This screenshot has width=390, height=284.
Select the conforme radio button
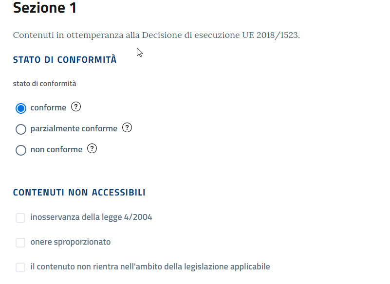point(21,108)
